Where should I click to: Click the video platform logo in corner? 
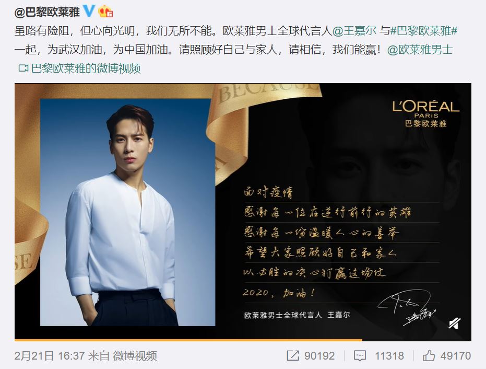pyautogui.click(x=455, y=324)
